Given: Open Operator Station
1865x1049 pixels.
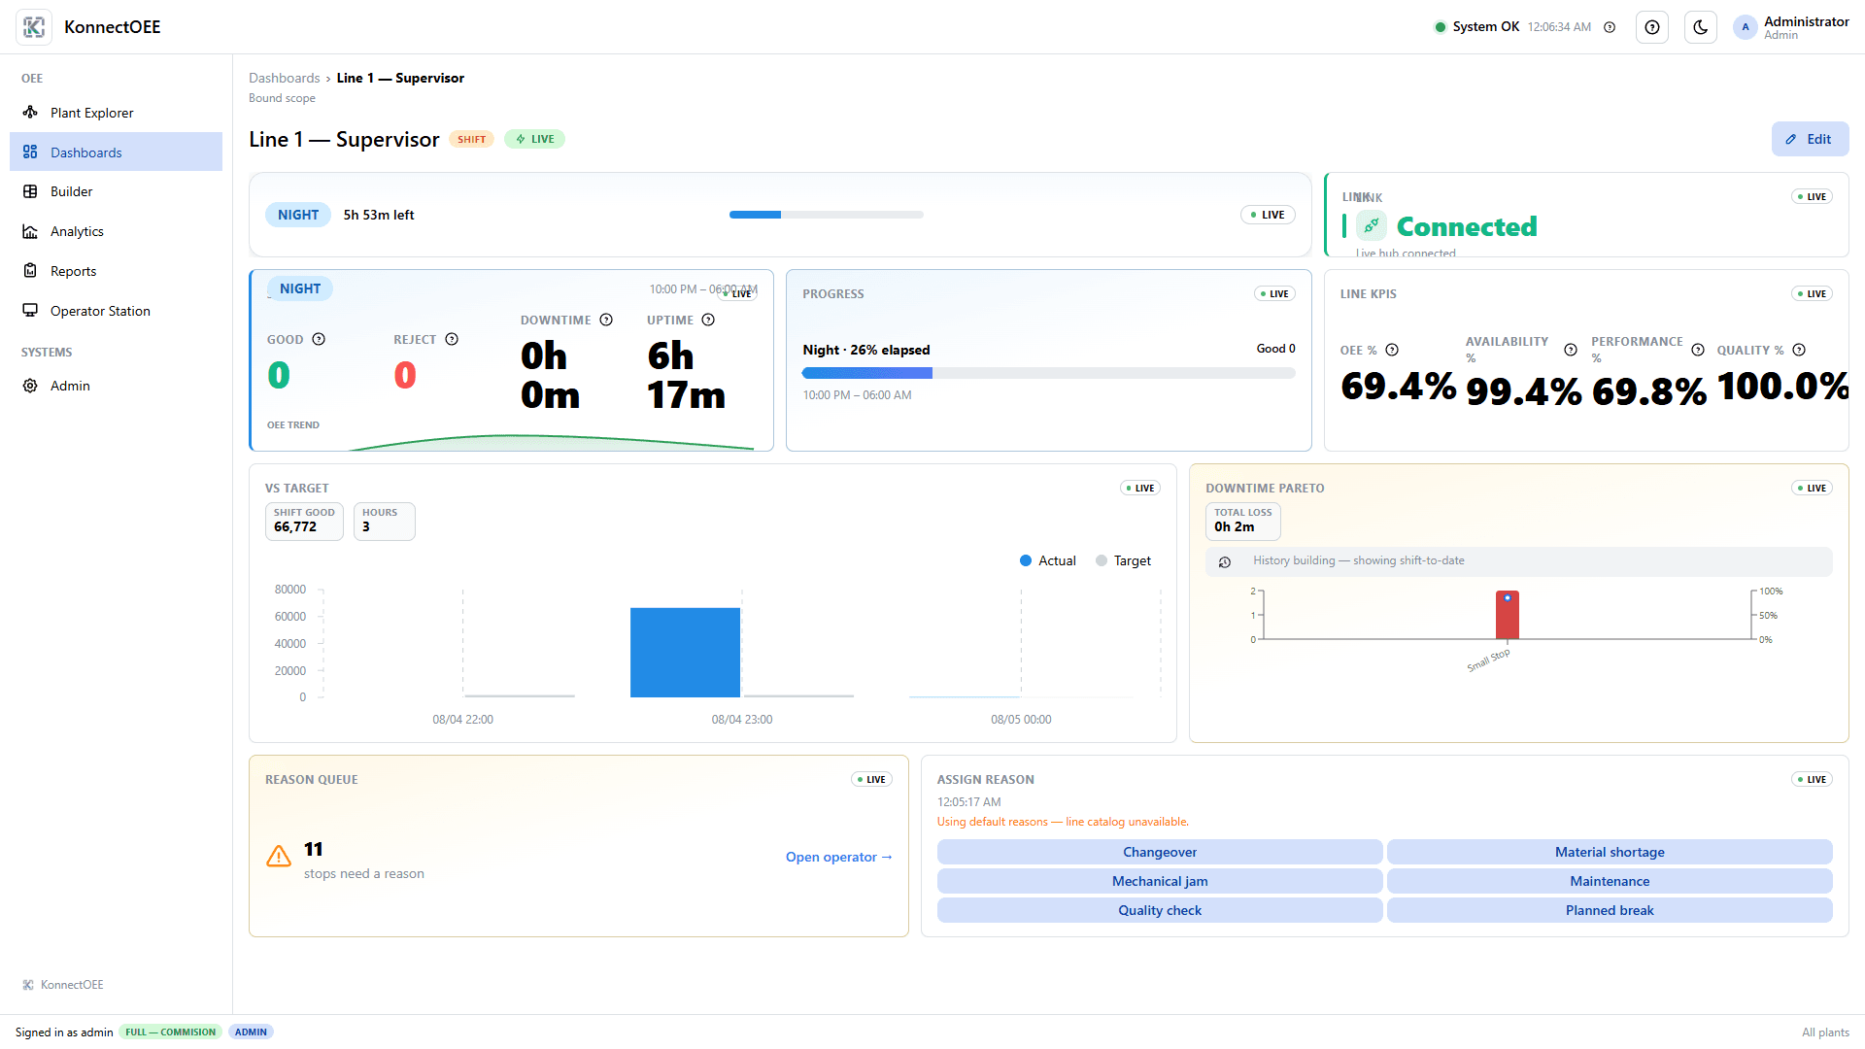Looking at the screenshot, I should [x=116, y=311].
